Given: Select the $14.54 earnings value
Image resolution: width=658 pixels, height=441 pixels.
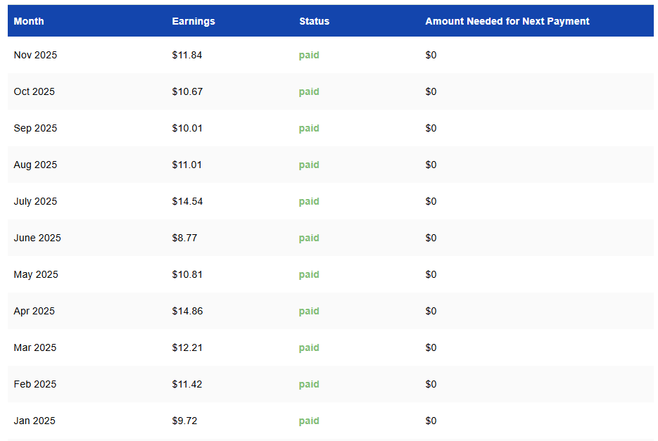Looking at the screenshot, I should pos(187,201).
